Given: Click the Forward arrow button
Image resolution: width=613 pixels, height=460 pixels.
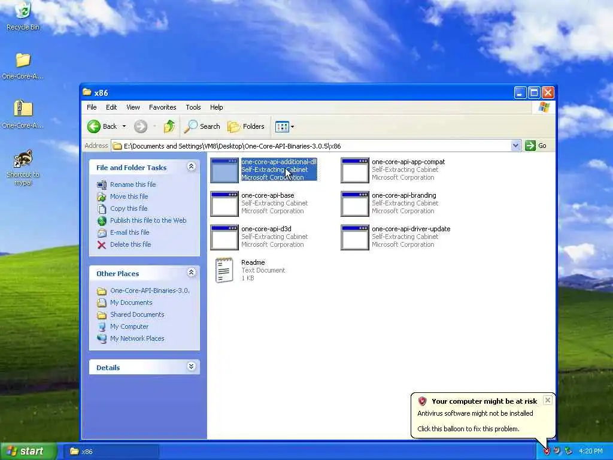Looking at the screenshot, I should click(141, 126).
